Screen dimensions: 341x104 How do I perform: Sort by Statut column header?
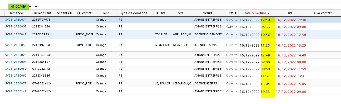[x=232, y=13]
